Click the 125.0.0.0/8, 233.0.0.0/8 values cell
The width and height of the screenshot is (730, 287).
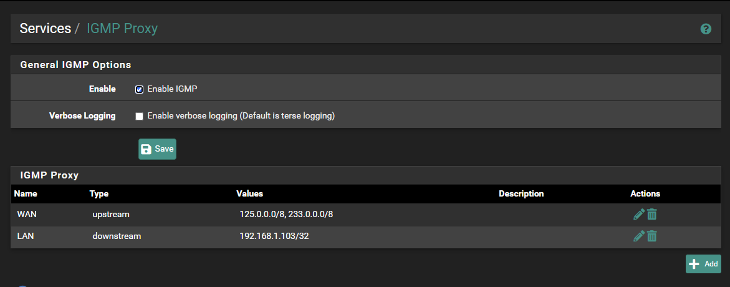pos(286,215)
